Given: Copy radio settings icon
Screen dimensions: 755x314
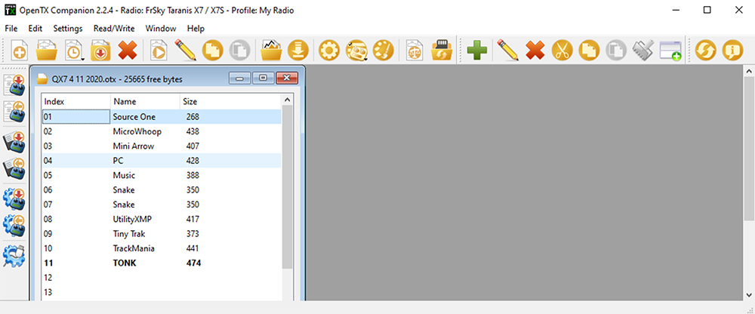Looking at the screenshot, I should (x=212, y=50).
